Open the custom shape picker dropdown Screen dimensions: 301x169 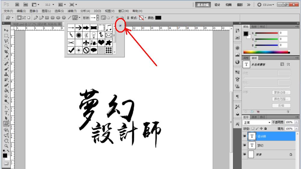pos(98,18)
